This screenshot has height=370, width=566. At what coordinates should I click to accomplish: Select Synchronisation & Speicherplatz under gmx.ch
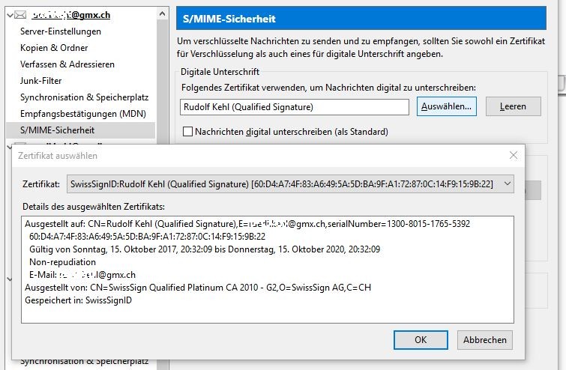(x=85, y=97)
